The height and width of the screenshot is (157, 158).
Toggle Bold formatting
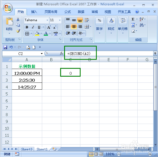pyautogui.click(x=27, y=27)
